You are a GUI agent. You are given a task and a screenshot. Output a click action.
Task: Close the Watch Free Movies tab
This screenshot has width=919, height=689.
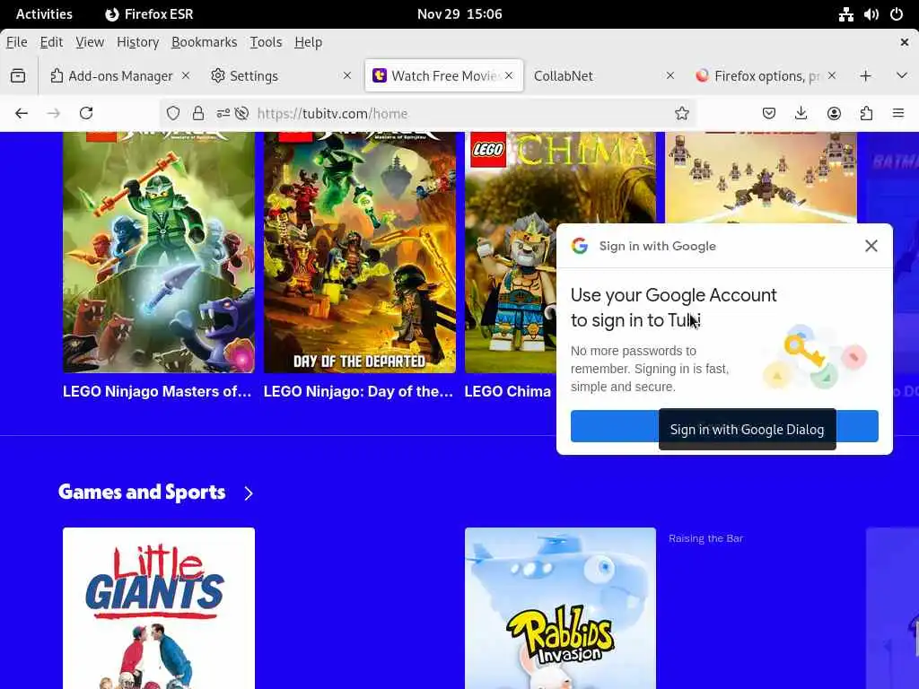(x=509, y=75)
